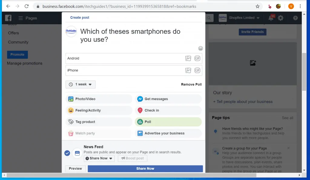Open the emoji picker for the post
Image resolution: width=310 pixels, height=180 pixels.
coord(201,48)
